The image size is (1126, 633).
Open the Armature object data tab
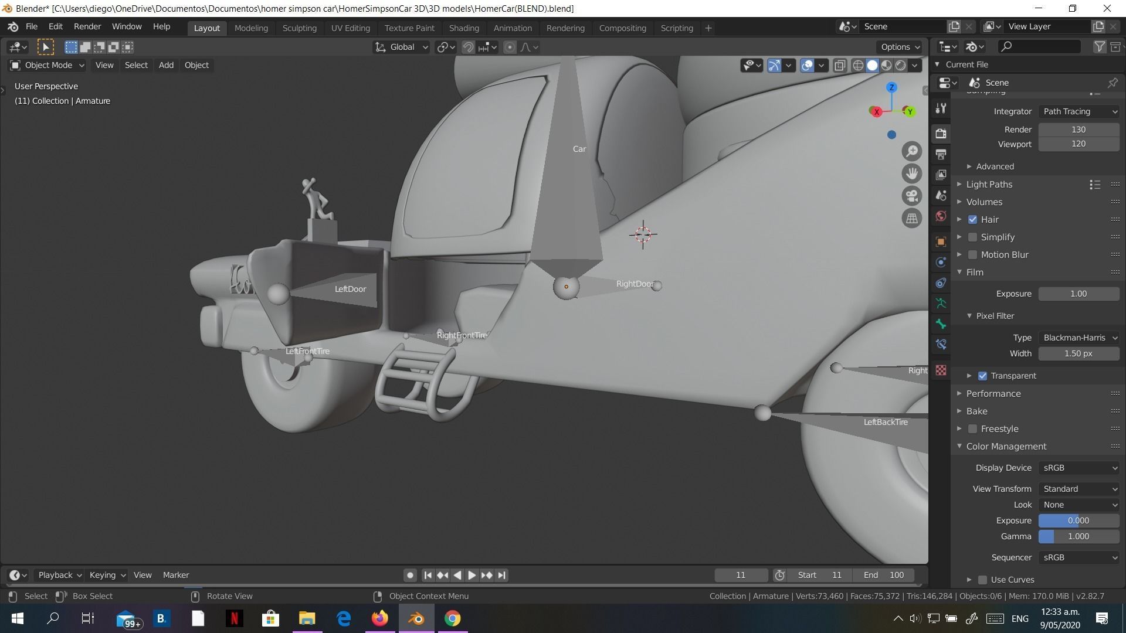click(x=941, y=303)
